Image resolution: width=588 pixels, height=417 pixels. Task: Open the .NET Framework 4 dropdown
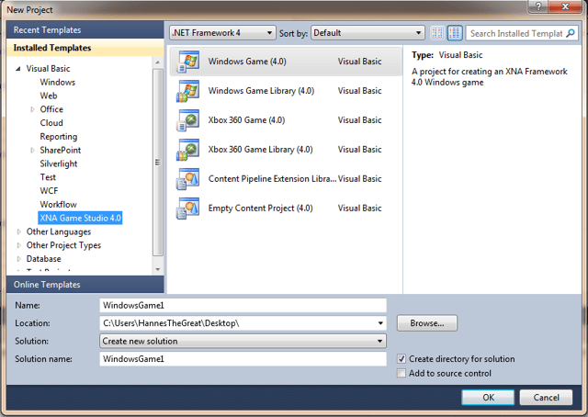point(222,33)
